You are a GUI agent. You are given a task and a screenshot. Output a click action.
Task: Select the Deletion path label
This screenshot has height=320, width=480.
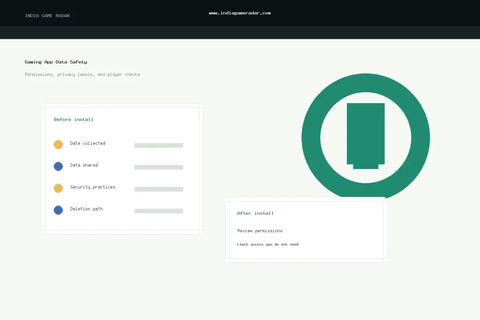pyautogui.click(x=86, y=209)
